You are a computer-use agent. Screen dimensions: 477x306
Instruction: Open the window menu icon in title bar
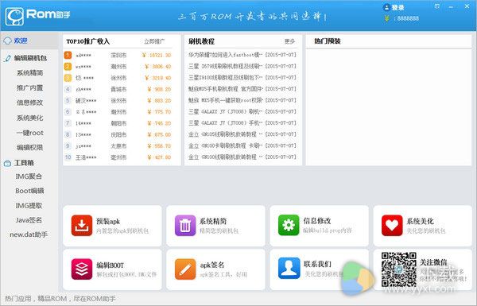tap(437, 6)
